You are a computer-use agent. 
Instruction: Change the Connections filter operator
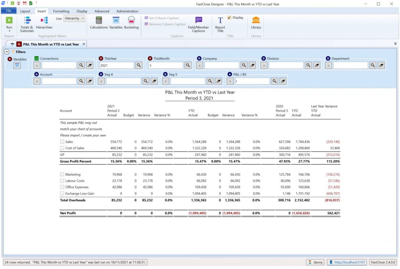coord(37,65)
